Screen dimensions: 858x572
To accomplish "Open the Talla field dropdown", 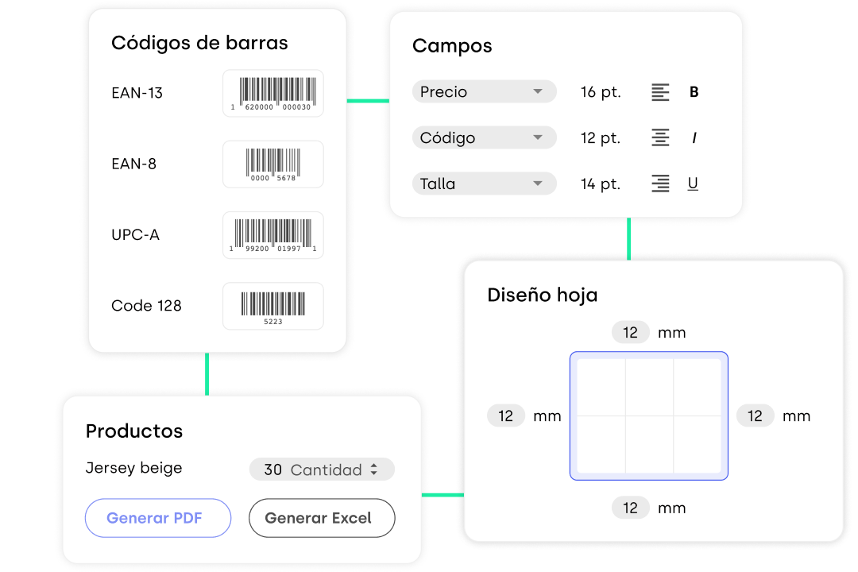I will 485,184.
